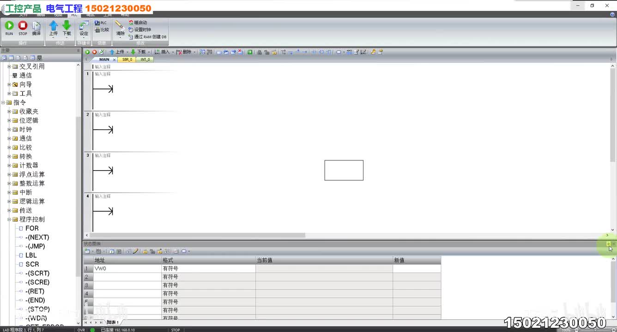
Task: Click the PLC information button
Action: click(101, 23)
